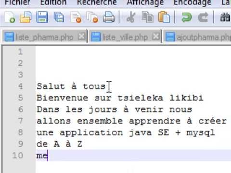This screenshot has height=173, width=231.
Task: Click the line 'Dans les jours à venir nous'
Action: [x=114, y=110]
